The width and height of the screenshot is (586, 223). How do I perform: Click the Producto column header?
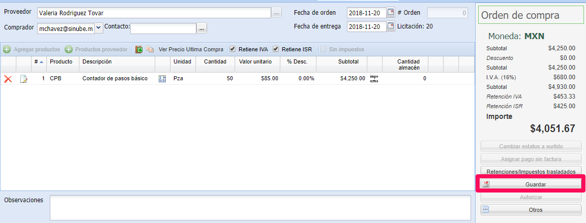(x=61, y=62)
